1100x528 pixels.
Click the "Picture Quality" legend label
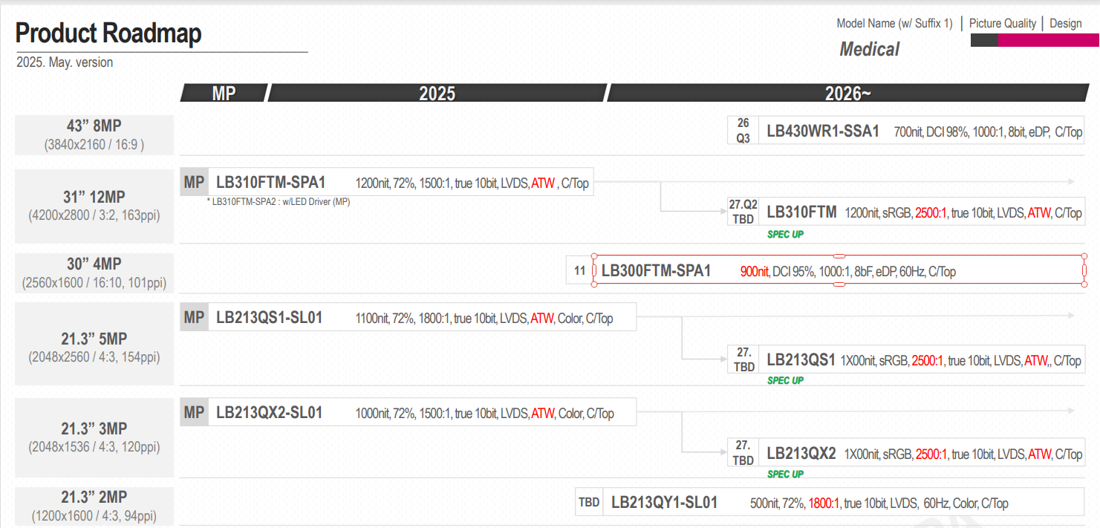click(1002, 23)
